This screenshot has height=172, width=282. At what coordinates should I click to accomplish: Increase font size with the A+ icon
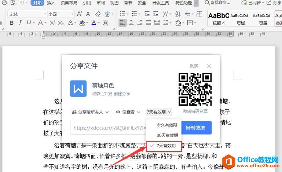pyautogui.click(x=80, y=14)
